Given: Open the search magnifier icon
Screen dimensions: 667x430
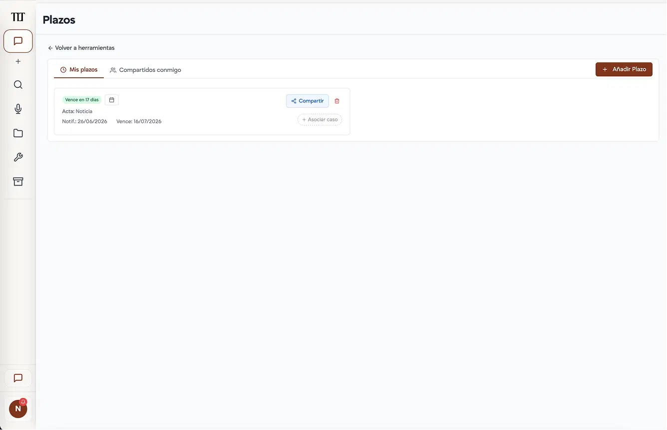Looking at the screenshot, I should tap(18, 85).
